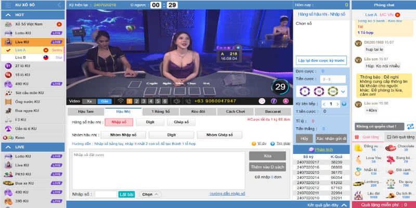Open the Hướng dẫn nhập số link
This screenshot has height=208, width=416.
coord(227,193)
